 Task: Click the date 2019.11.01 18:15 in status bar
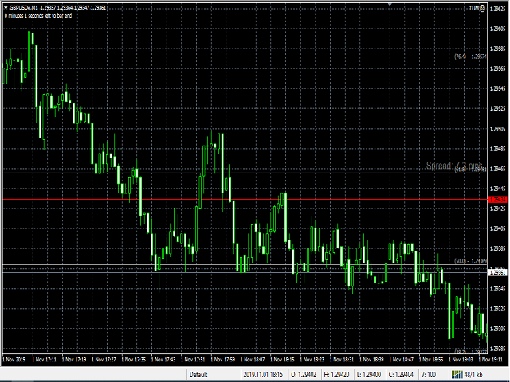(263, 375)
